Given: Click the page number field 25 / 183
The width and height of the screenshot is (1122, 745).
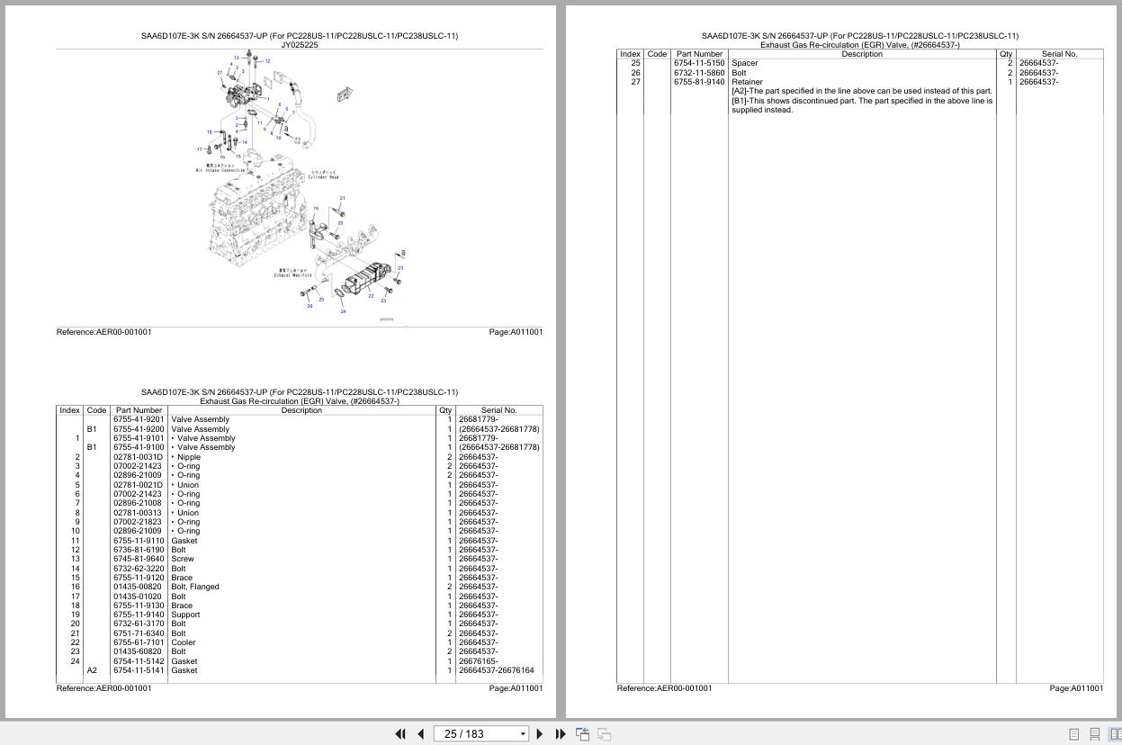Looking at the screenshot, I should 474,734.
